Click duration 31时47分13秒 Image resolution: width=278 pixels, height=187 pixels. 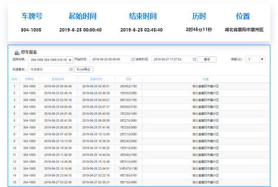click(x=129, y=168)
